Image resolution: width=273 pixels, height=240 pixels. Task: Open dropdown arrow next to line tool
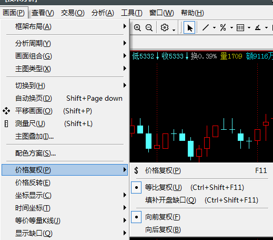[x=214, y=27]
